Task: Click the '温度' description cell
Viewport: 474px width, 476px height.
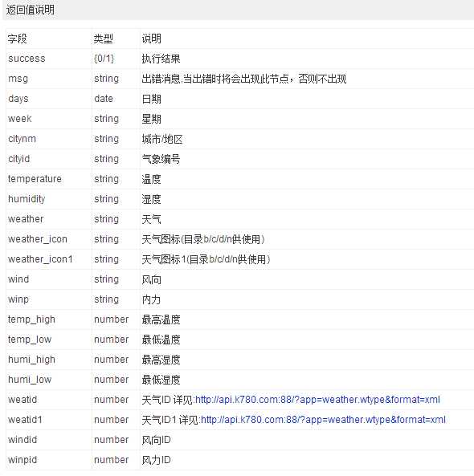Action: (x=151, y=179)
